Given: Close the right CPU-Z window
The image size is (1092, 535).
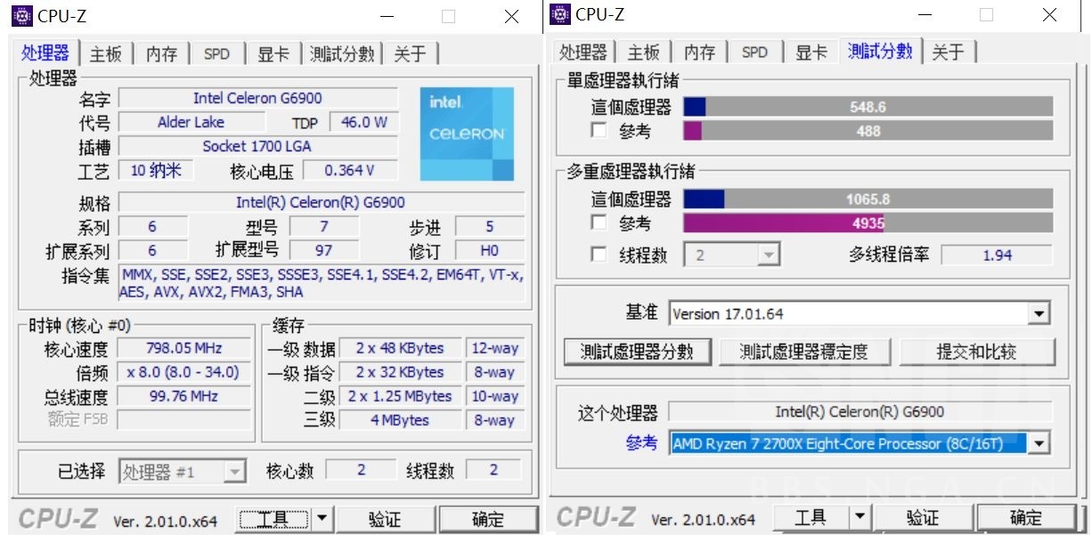Looking at the screenshot, I should coord(1049,15).
